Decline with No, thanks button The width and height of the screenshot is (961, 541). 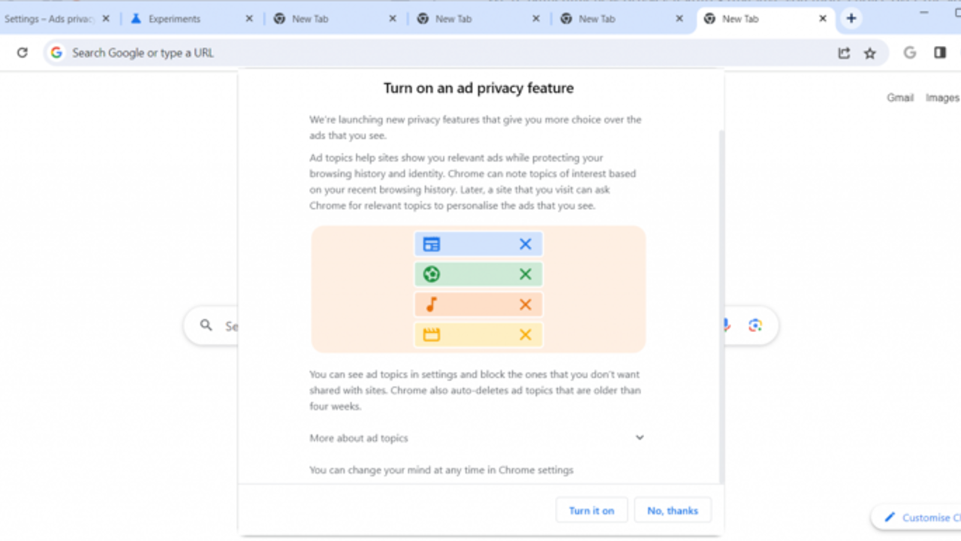tap(673, 510)
